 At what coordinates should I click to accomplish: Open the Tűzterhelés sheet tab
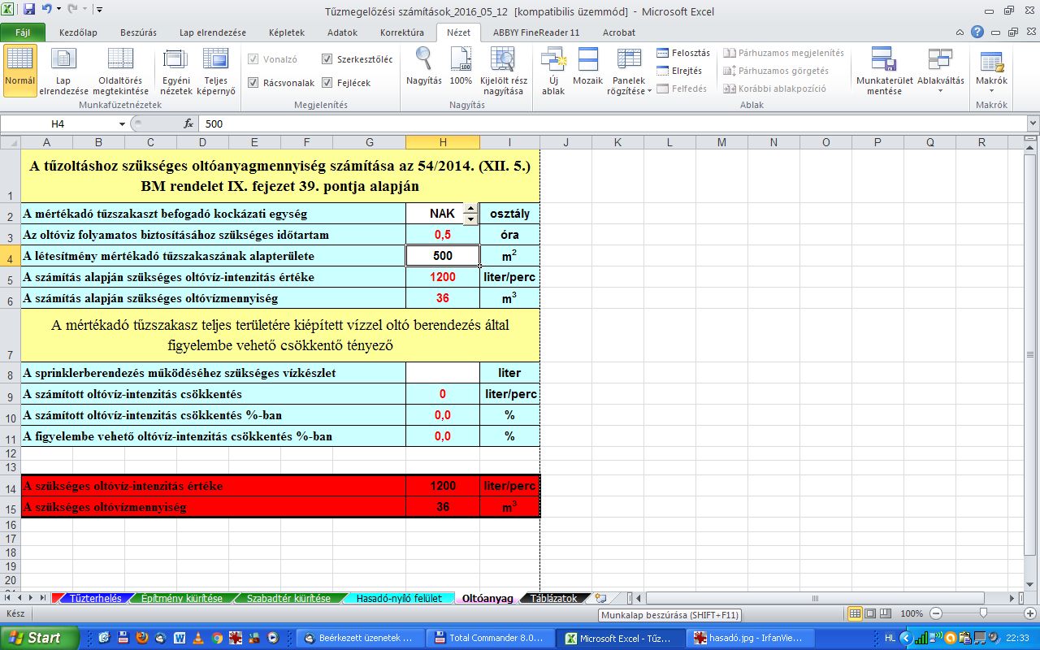tap(95, 598)
